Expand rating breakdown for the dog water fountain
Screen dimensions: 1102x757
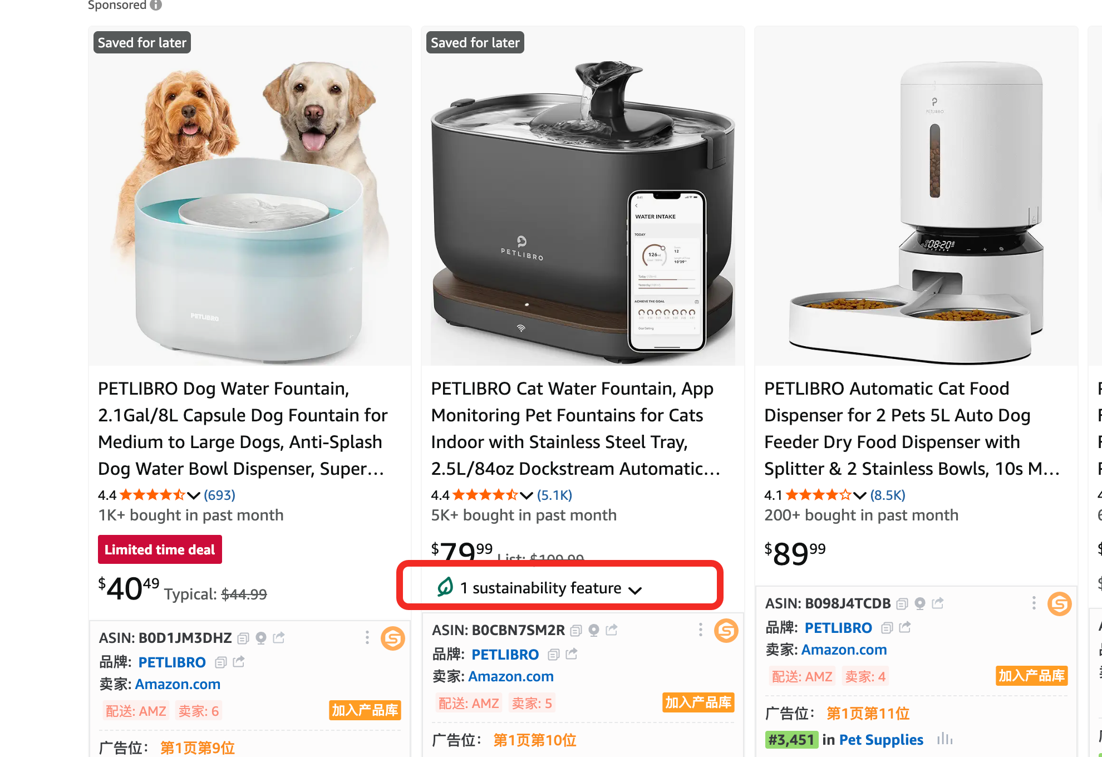(193, 495)
